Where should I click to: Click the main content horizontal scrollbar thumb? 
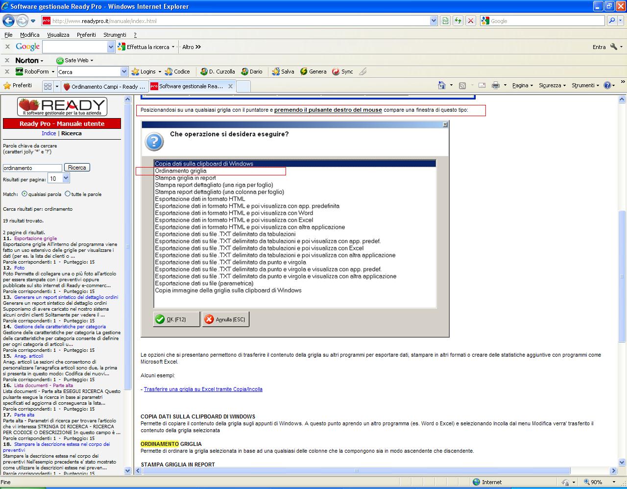pyautogui.click(x=357, y=471)
